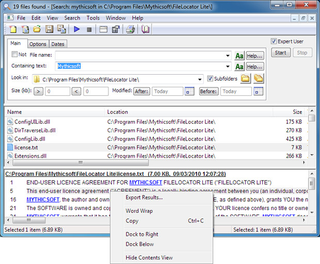Click the Start button
This screenshot has width=320, height=264.
281,52
